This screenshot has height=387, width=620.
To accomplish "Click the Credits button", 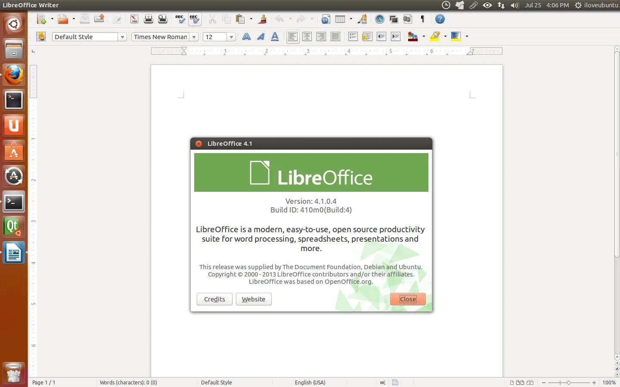I will tap(214, 299).
